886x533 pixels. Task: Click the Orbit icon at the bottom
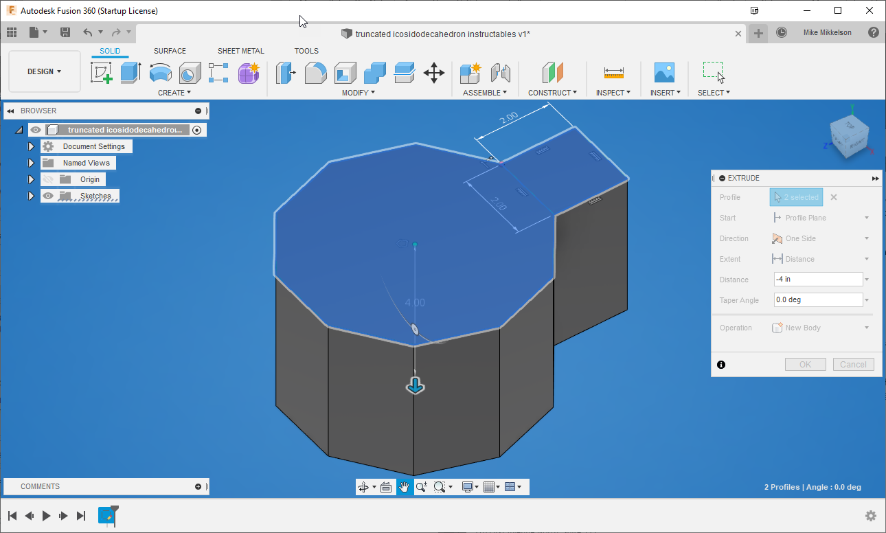[361, 486]
